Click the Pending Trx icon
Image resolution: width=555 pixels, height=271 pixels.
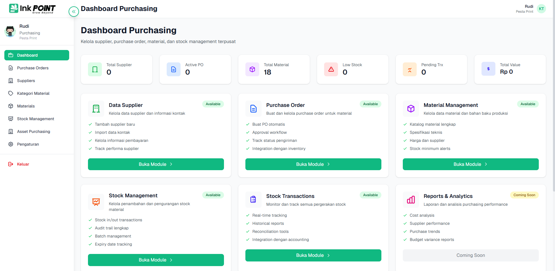point(410,69)
